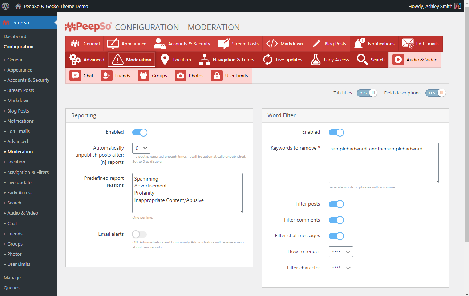Open sidebar link » Audio & Video
Screen dimensions: 469x296
[x=21, y=213]
